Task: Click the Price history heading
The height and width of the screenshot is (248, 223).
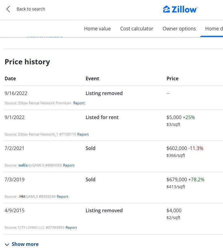Action: pos(27,62)
